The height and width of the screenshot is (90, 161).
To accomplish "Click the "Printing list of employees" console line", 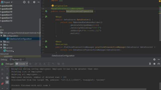I will tap(27, 72).
